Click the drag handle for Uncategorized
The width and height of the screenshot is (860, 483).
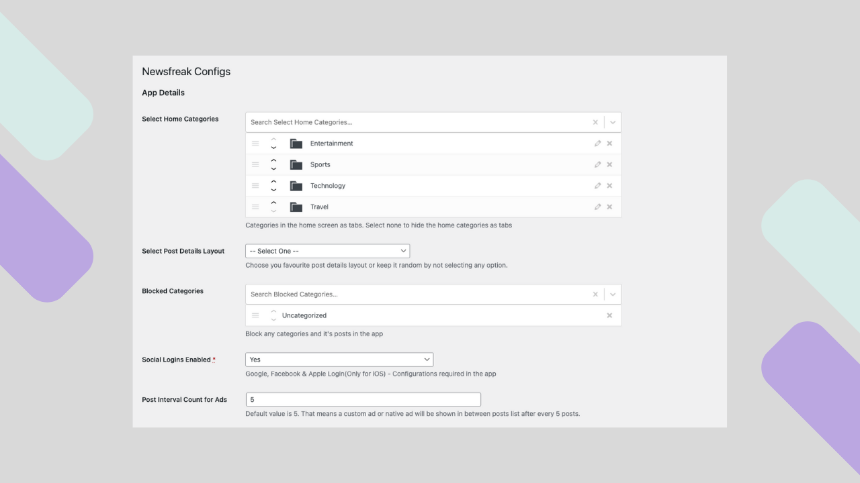coord(255,315)
